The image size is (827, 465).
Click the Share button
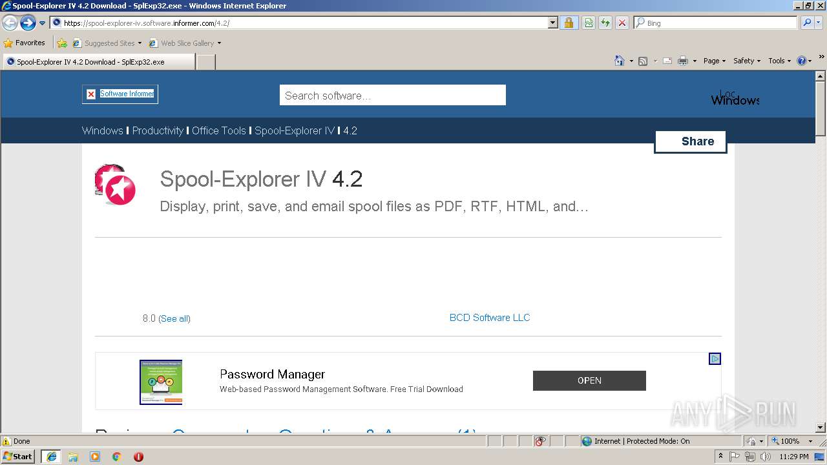tap(691, 141)
